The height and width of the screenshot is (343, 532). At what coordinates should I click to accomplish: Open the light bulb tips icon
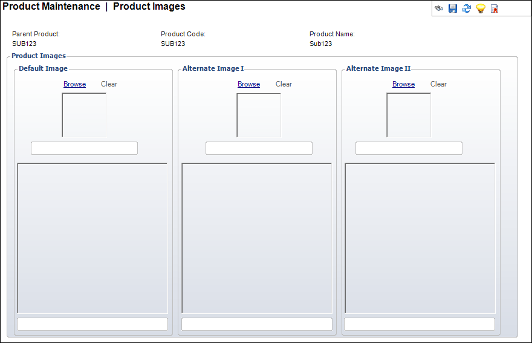coord(481,8)
